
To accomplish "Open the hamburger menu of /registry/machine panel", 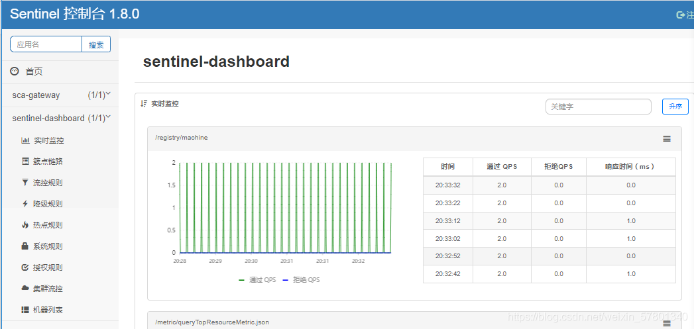I will point(667,138).
